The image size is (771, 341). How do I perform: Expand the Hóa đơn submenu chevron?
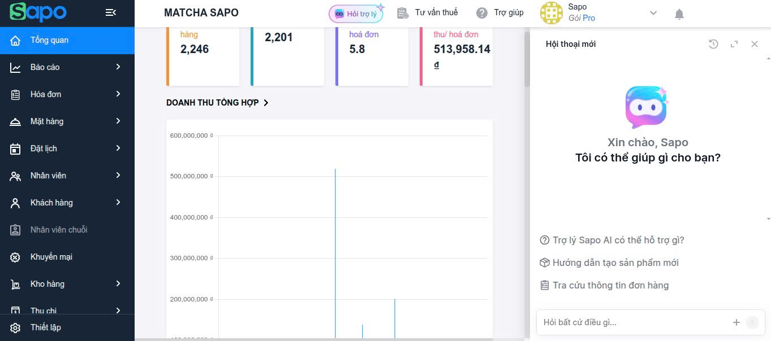click(118, 94)
